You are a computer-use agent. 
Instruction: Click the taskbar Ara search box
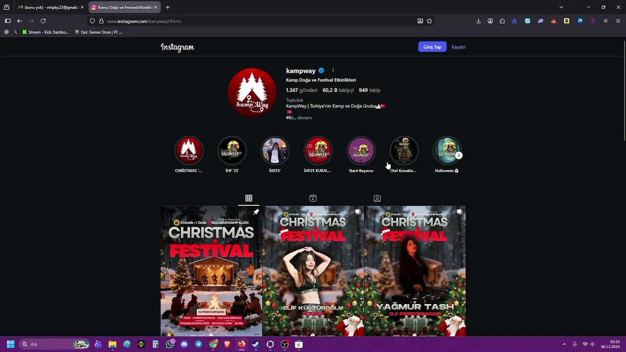[54, 344]
